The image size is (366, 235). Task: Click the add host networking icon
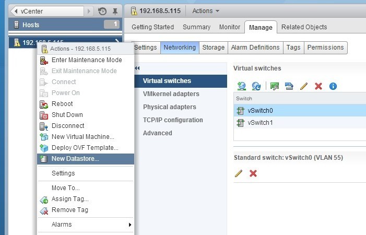click(242, 86)
